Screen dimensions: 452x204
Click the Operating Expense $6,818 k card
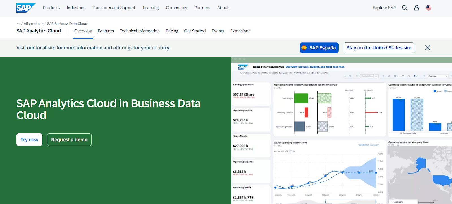point(251,171)
